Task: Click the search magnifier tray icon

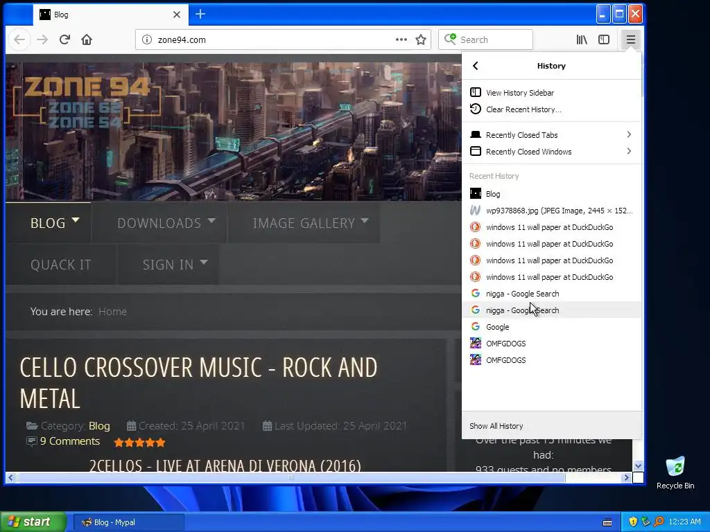Action: click(x=659, y=522)
